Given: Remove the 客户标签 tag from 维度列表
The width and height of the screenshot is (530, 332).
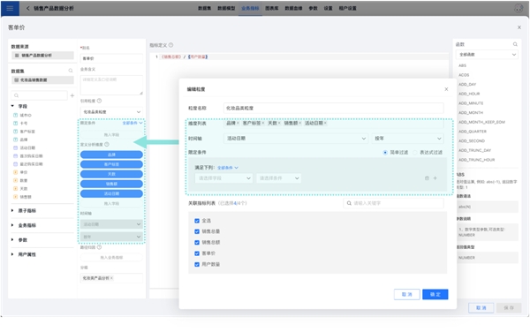Looking at the screenshot, I should pos(262,124).
